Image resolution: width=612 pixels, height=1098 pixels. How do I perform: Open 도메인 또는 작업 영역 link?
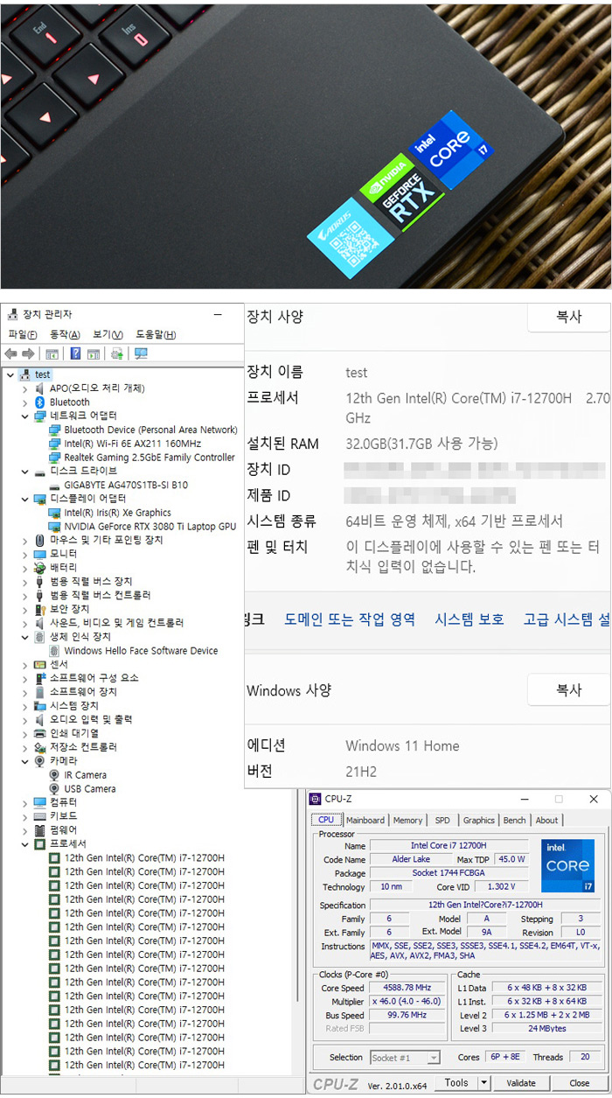click(x=350, y=619)
